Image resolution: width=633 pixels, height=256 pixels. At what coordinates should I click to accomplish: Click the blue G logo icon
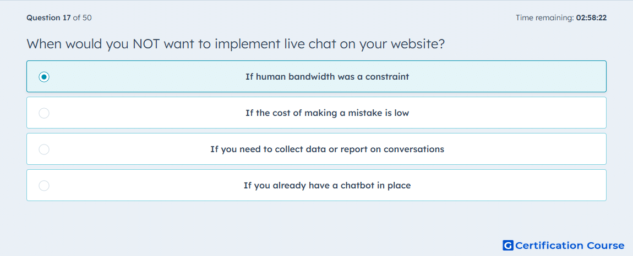508,245
